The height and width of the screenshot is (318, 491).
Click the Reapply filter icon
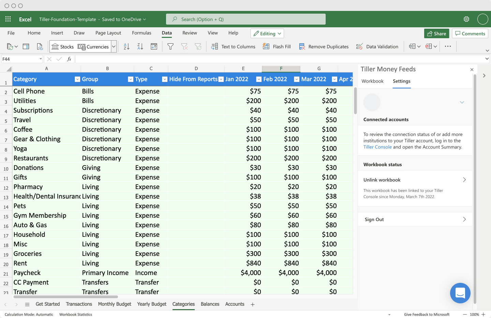(x=198, y=47)
